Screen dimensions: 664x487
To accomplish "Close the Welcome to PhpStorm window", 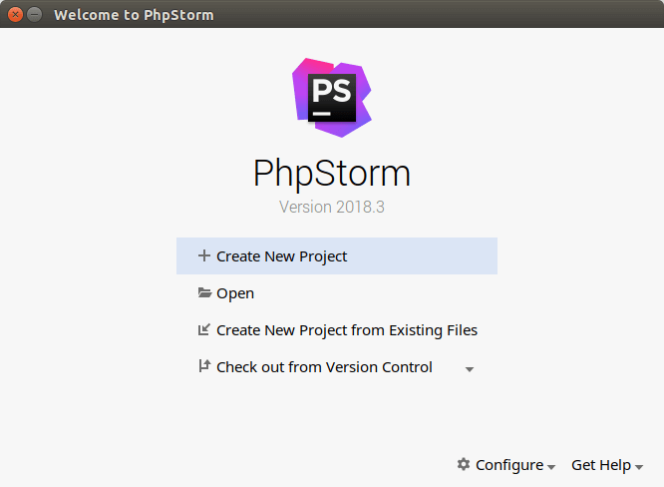I will (16, 15).
